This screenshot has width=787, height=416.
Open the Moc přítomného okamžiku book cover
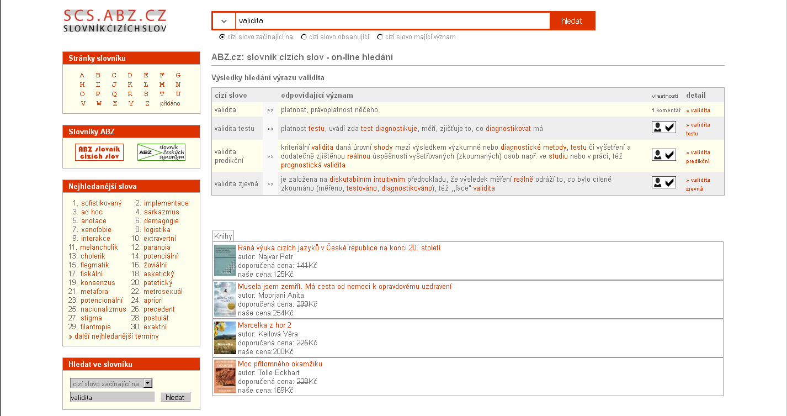coord(225,376)
